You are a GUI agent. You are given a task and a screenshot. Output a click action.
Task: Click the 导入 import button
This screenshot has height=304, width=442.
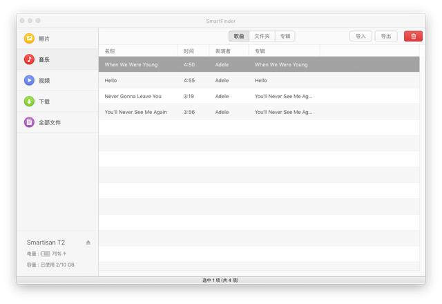tap(361, 36)
